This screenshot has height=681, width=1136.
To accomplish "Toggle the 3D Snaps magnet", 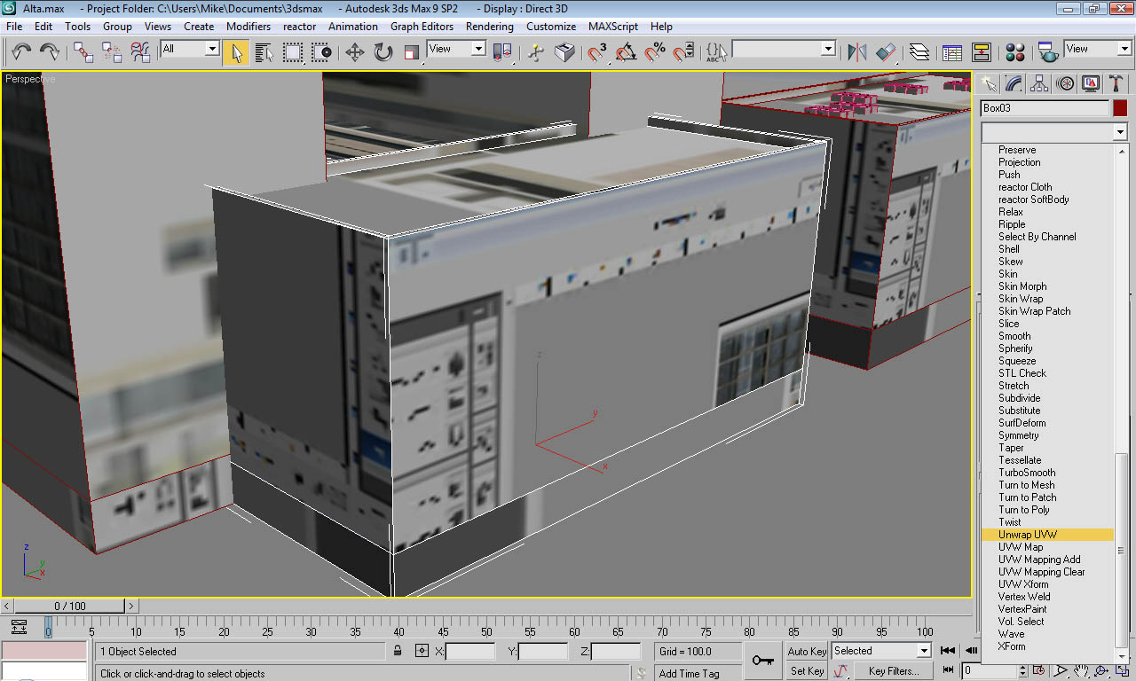I will point(597,52).
